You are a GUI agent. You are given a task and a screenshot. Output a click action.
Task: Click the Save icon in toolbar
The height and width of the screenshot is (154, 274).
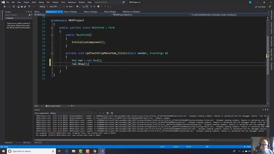coord(22,7)
